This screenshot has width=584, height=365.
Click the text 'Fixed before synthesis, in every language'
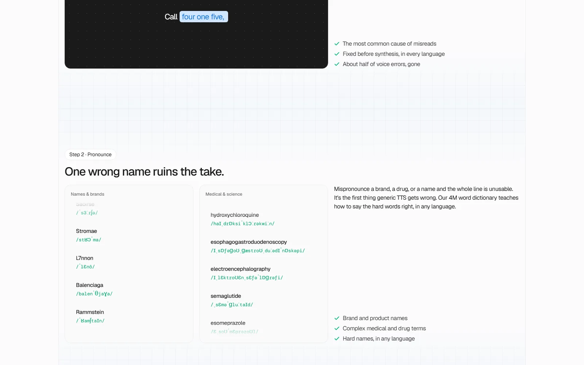[x=394, y=54]
